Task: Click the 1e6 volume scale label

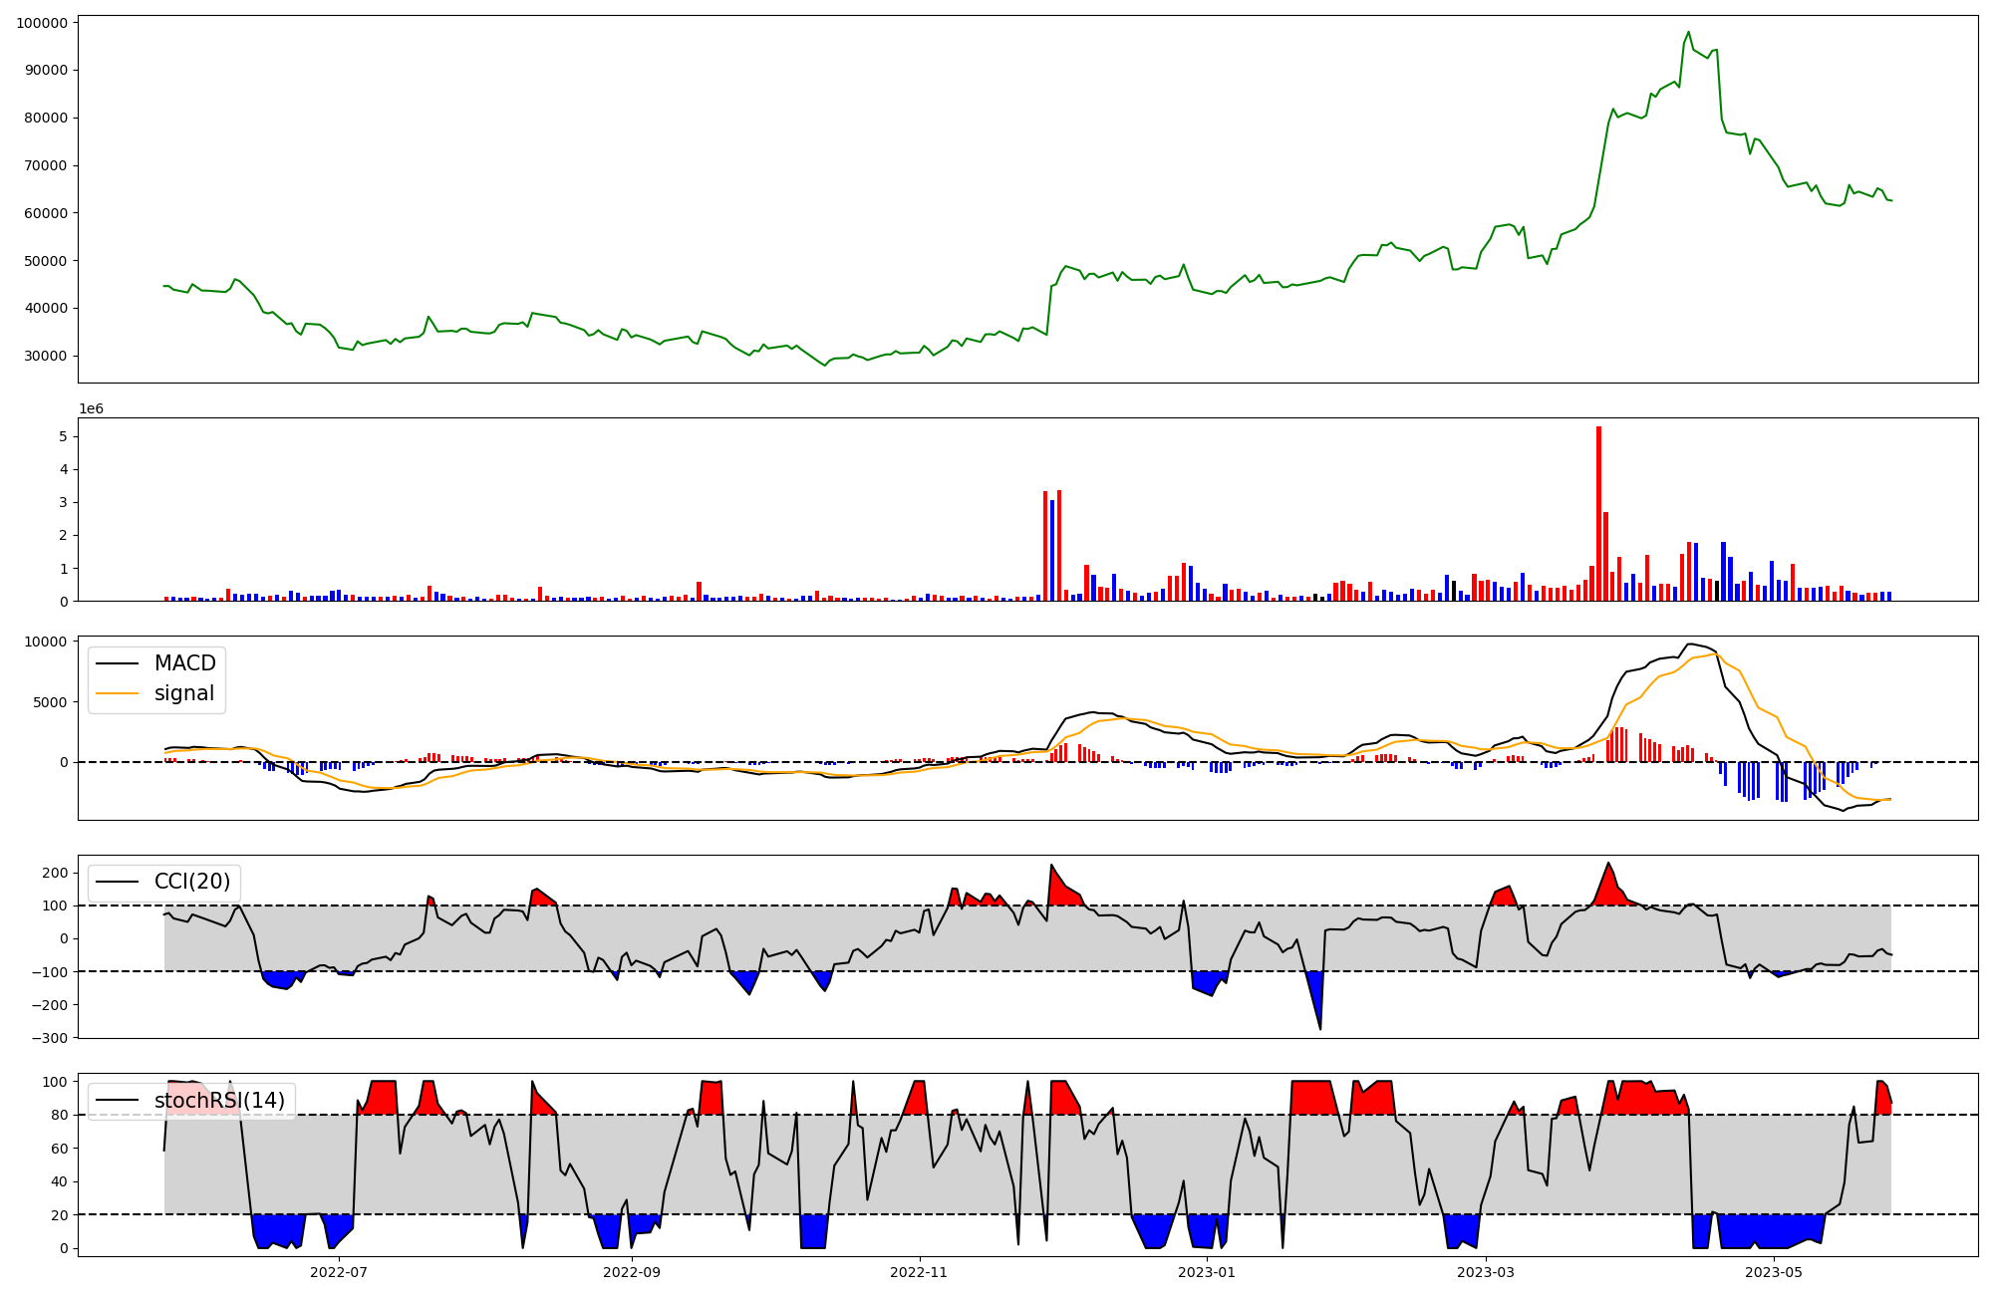Action: (x=91, y=409)
